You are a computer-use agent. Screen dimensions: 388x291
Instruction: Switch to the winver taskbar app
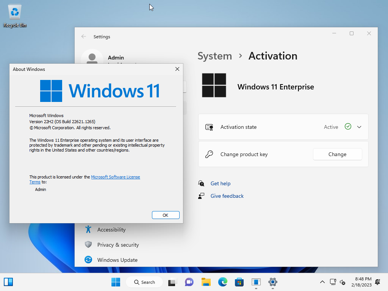256,282
